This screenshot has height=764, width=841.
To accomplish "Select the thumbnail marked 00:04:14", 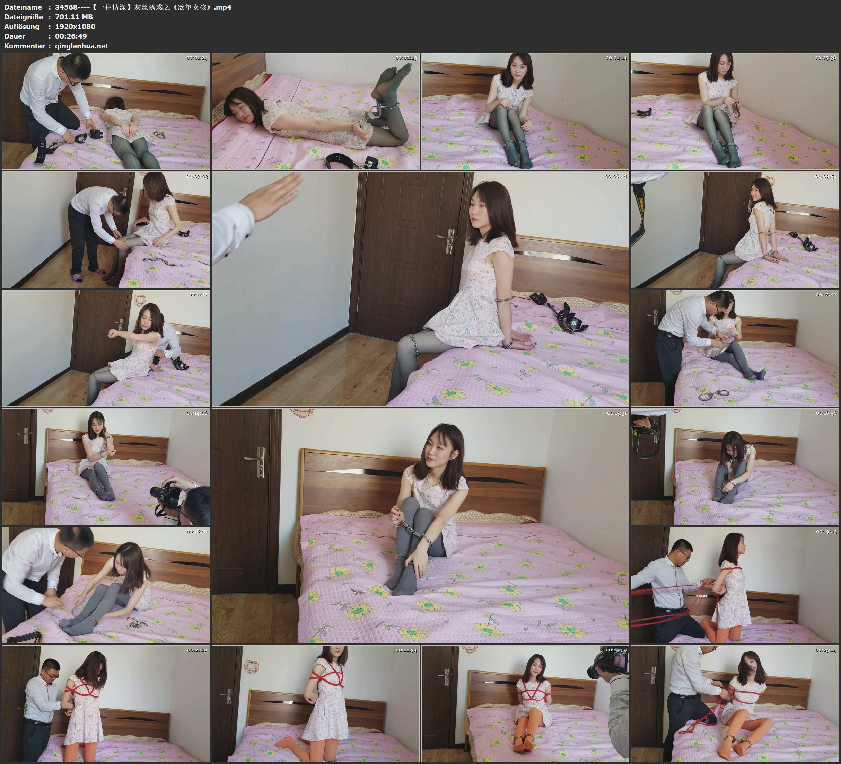I will click(x=525, y=111).
